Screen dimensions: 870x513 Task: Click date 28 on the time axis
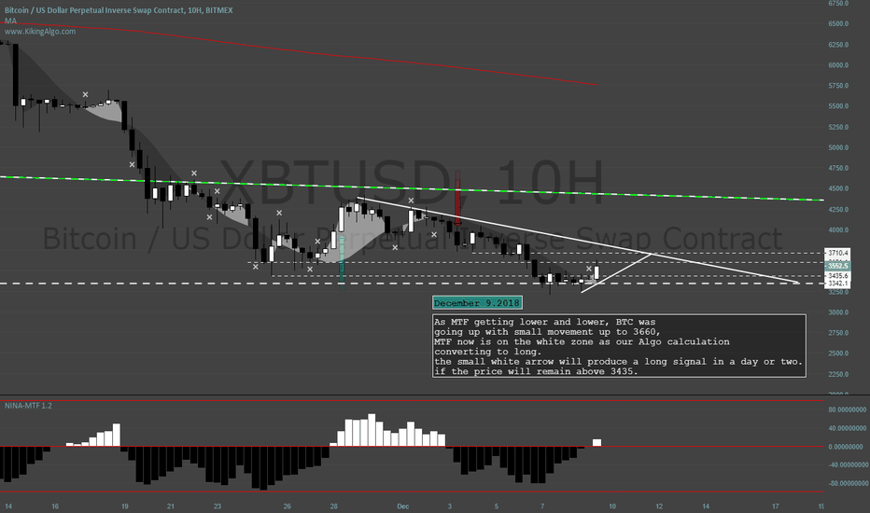click(333, 506)
